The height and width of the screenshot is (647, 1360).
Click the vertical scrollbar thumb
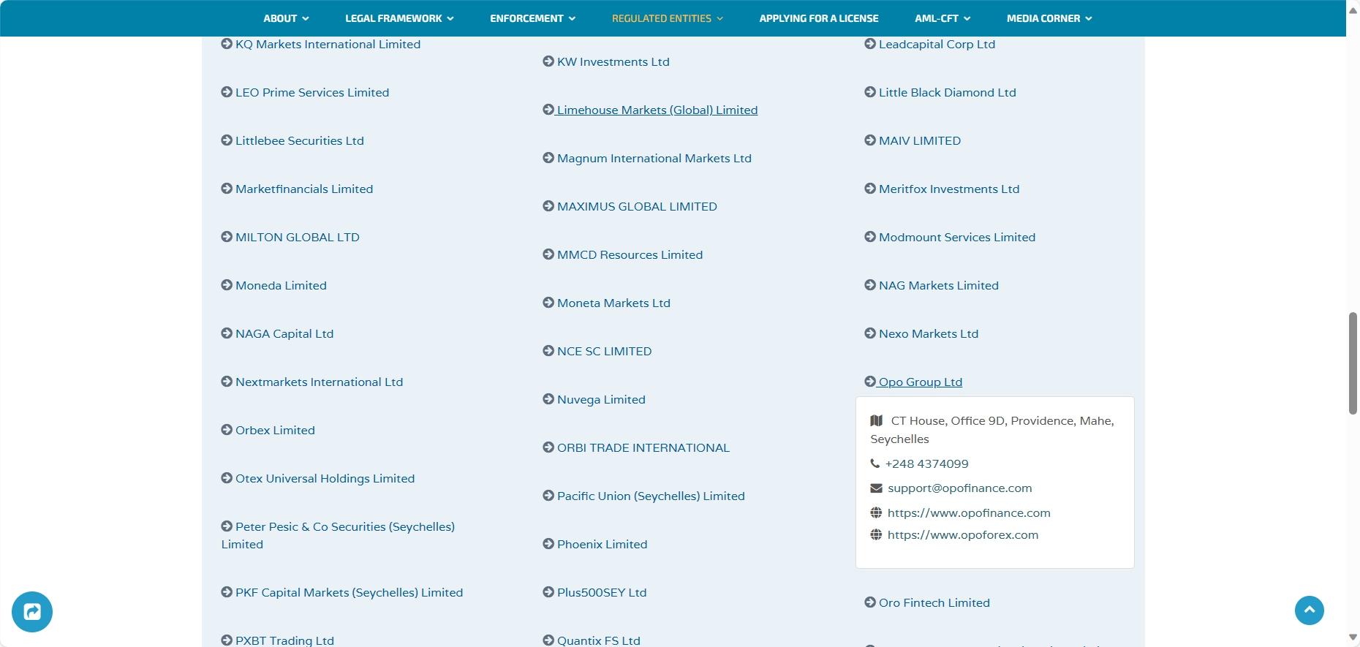point(1353,363)
